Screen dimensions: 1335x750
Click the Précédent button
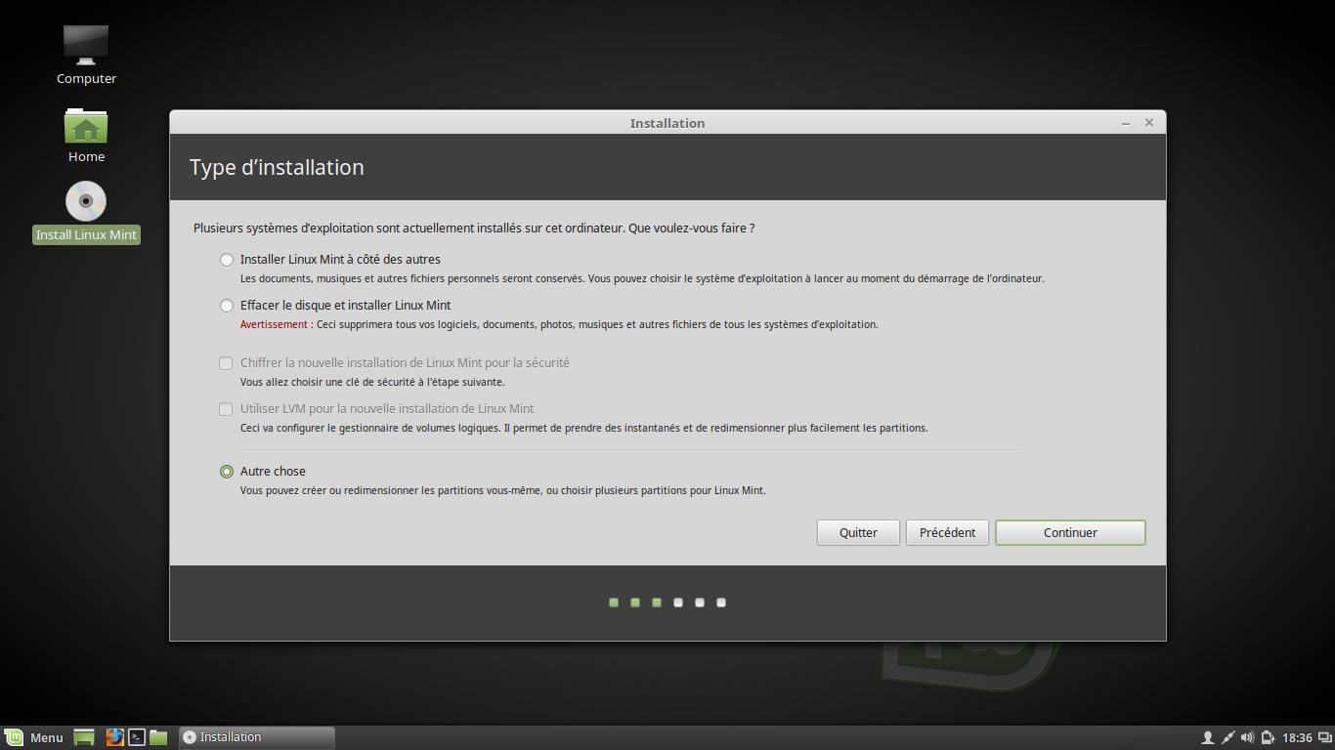(947, 532)
